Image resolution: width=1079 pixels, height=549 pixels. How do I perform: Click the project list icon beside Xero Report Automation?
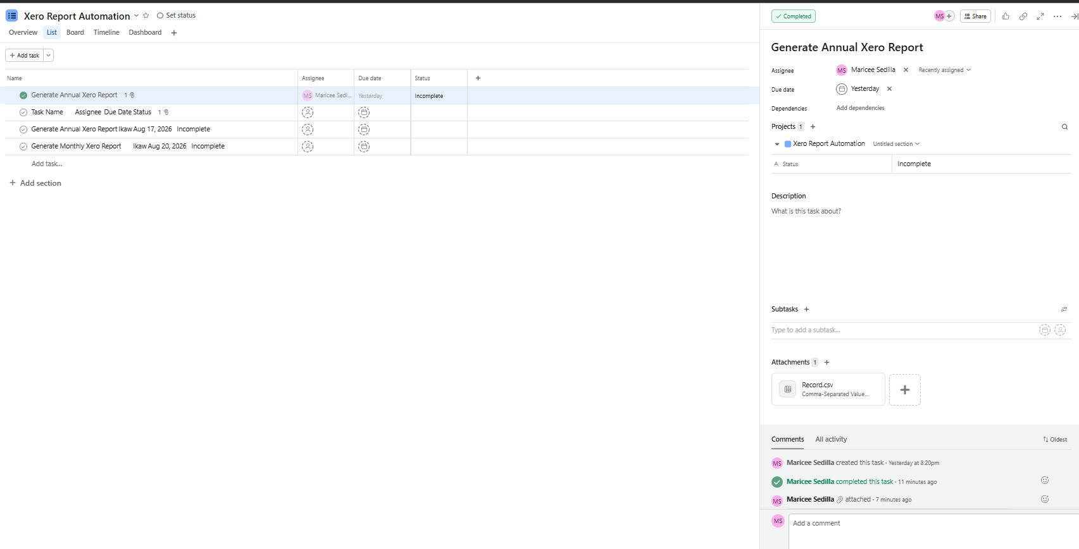(11, 16)
